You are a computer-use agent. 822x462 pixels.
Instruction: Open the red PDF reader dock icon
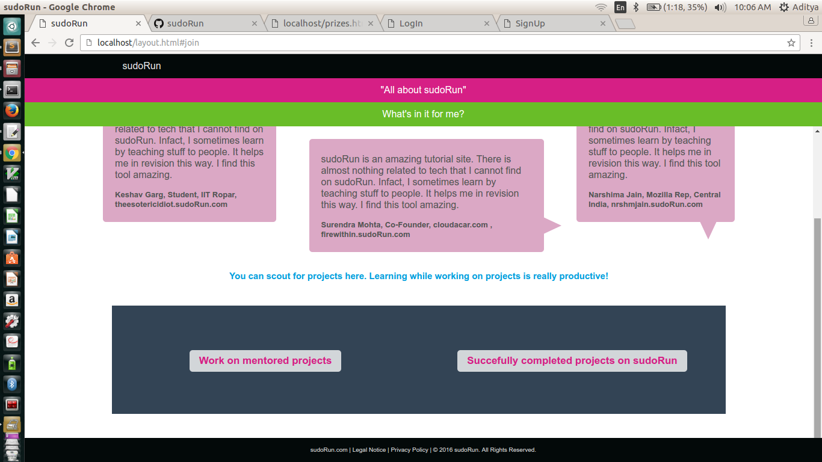click(x=12, y=342)
